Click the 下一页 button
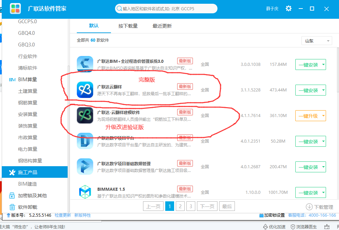 click(x=207, y=206)
